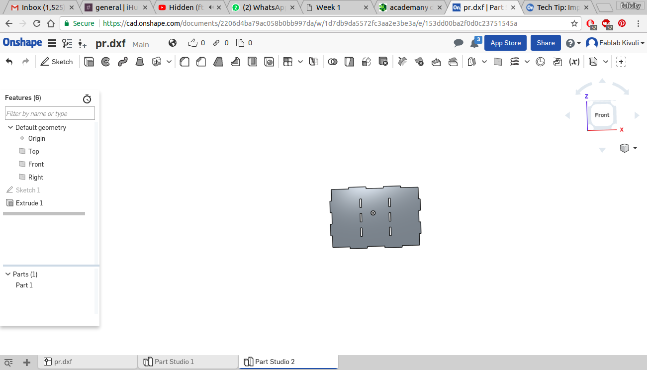The height and width of the screenshot is (370, 647).
Task: Collapse the Default geometry group
Action: (x=10, y=127)
